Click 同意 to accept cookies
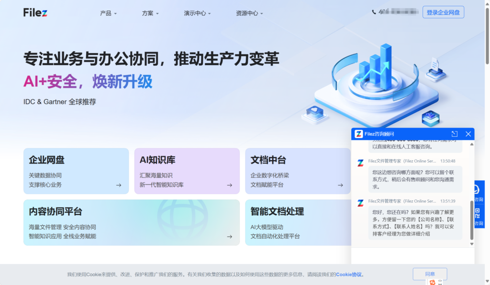Viewport: 490px width, 285px height. [x=430, y=274]
